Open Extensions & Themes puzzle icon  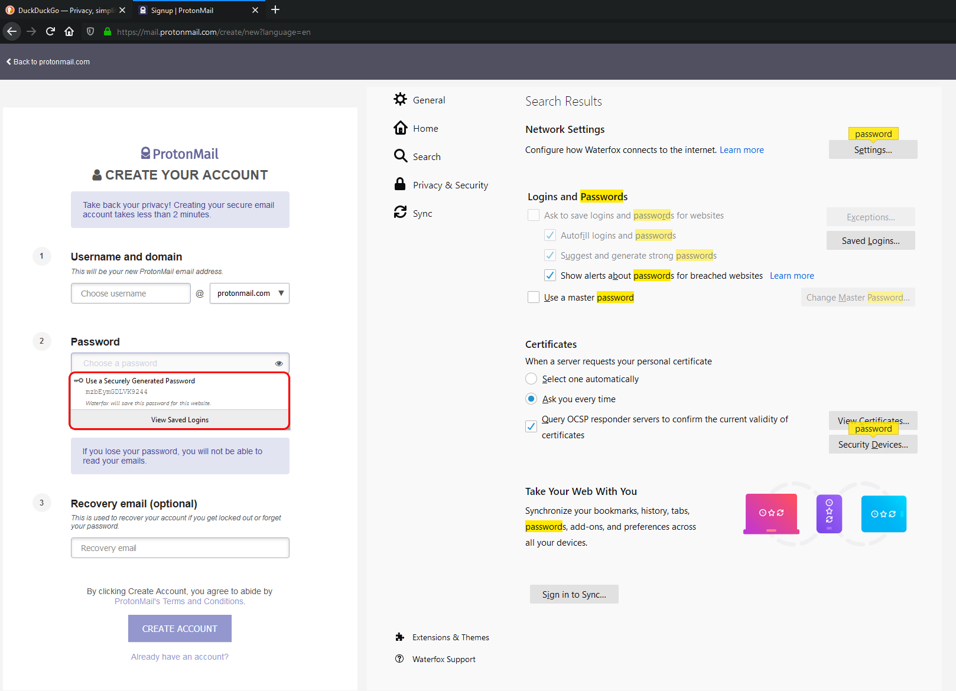point(400,637)
